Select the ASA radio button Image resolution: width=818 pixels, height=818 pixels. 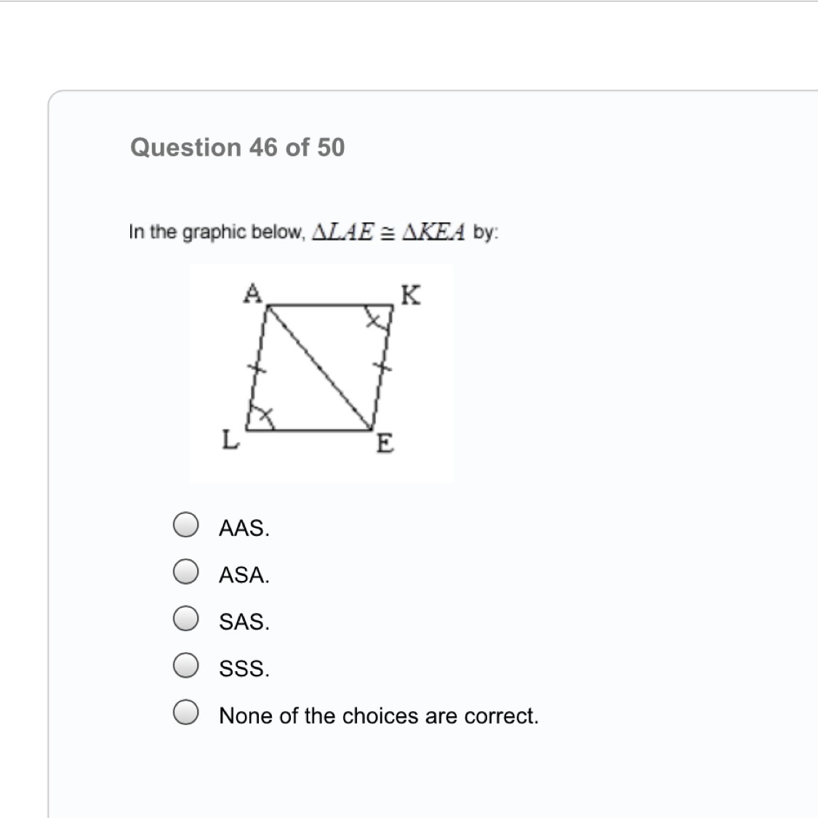pyautogui.click(x=185, y=572)
